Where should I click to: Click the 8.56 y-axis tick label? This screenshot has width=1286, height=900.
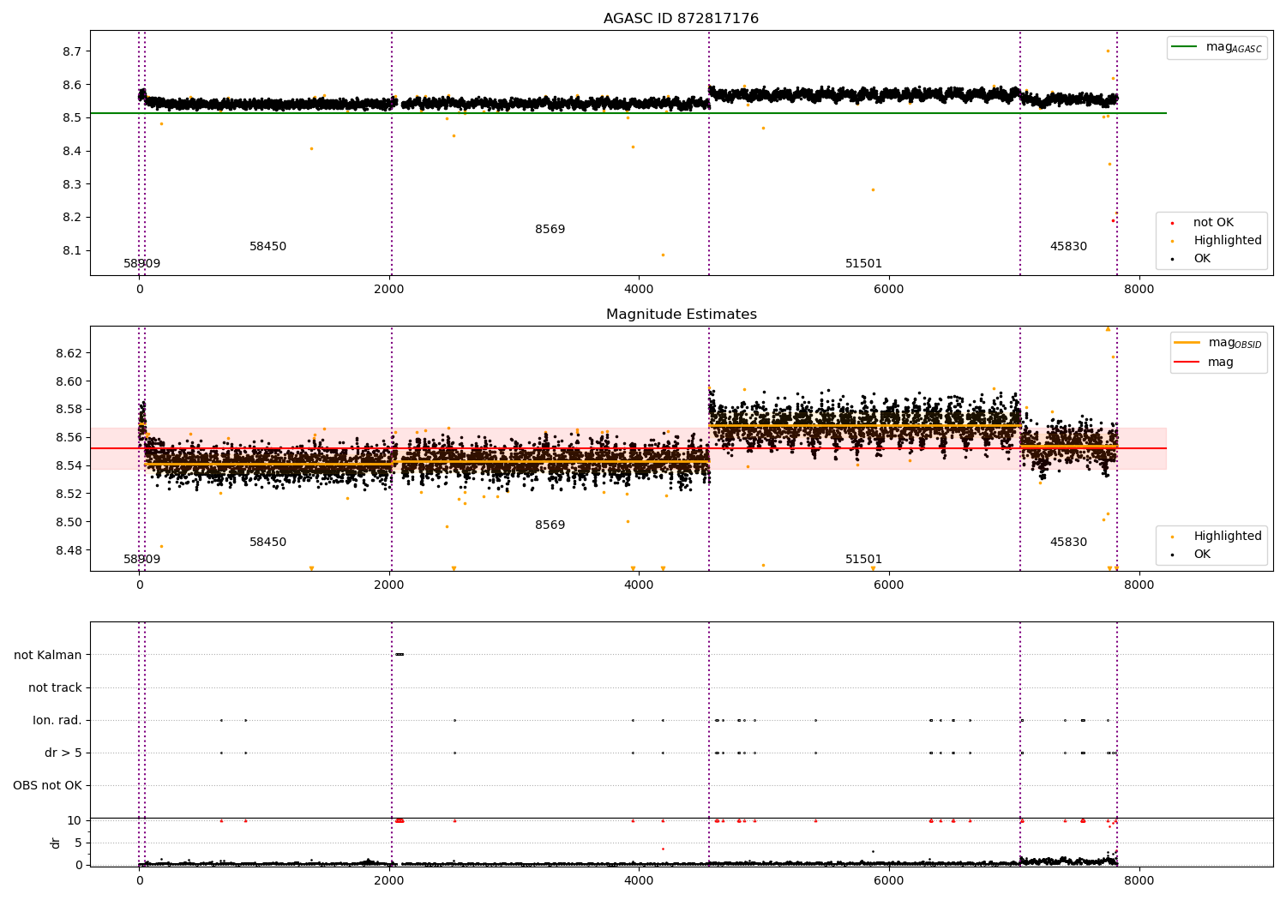69,438
